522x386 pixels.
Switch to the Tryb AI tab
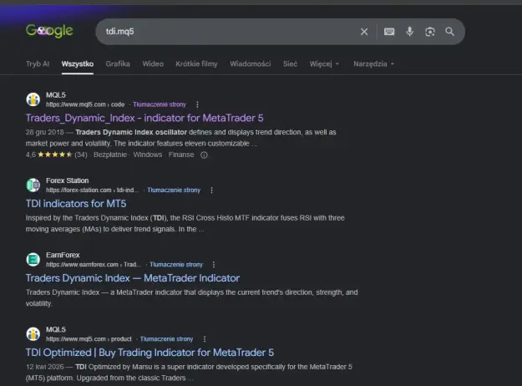pyautogui.click(x=38, y=64)
